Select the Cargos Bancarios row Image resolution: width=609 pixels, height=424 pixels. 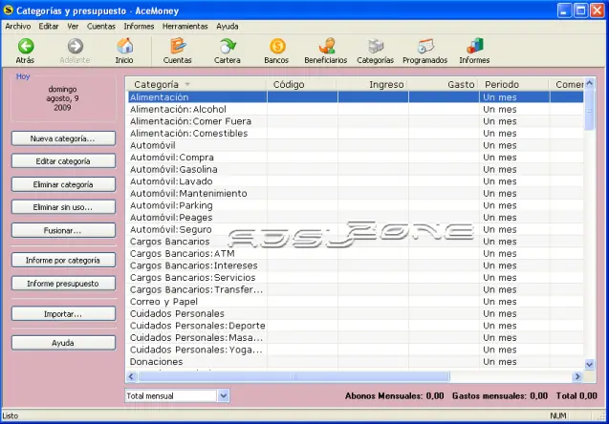pyautogui.click(x=356, y=242)
